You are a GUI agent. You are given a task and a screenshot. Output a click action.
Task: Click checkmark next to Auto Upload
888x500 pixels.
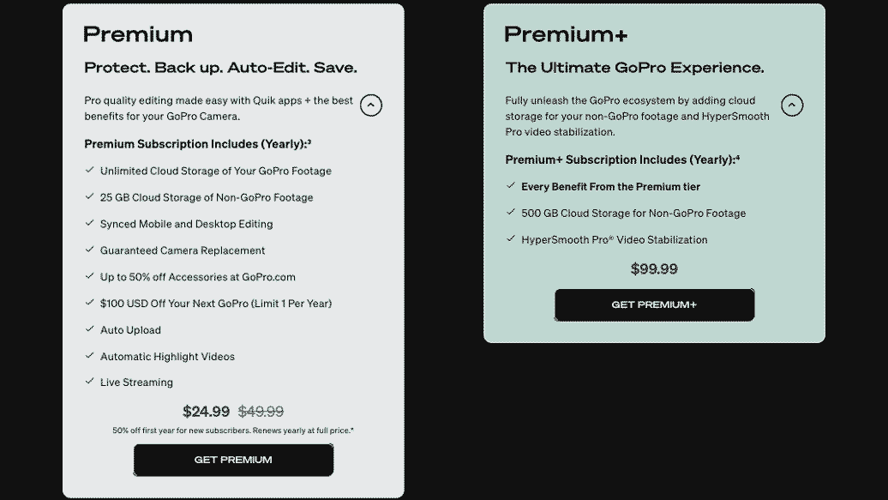coord(89,329)
